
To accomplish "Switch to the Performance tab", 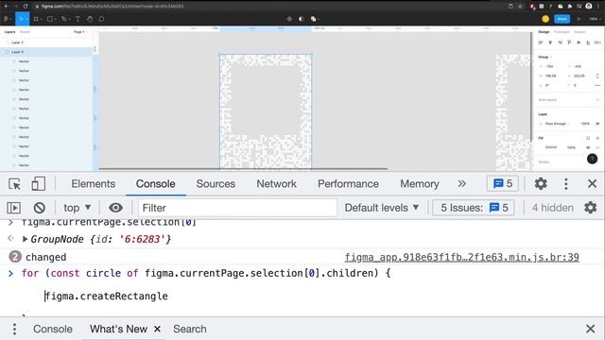I will [x=348, y=184].
